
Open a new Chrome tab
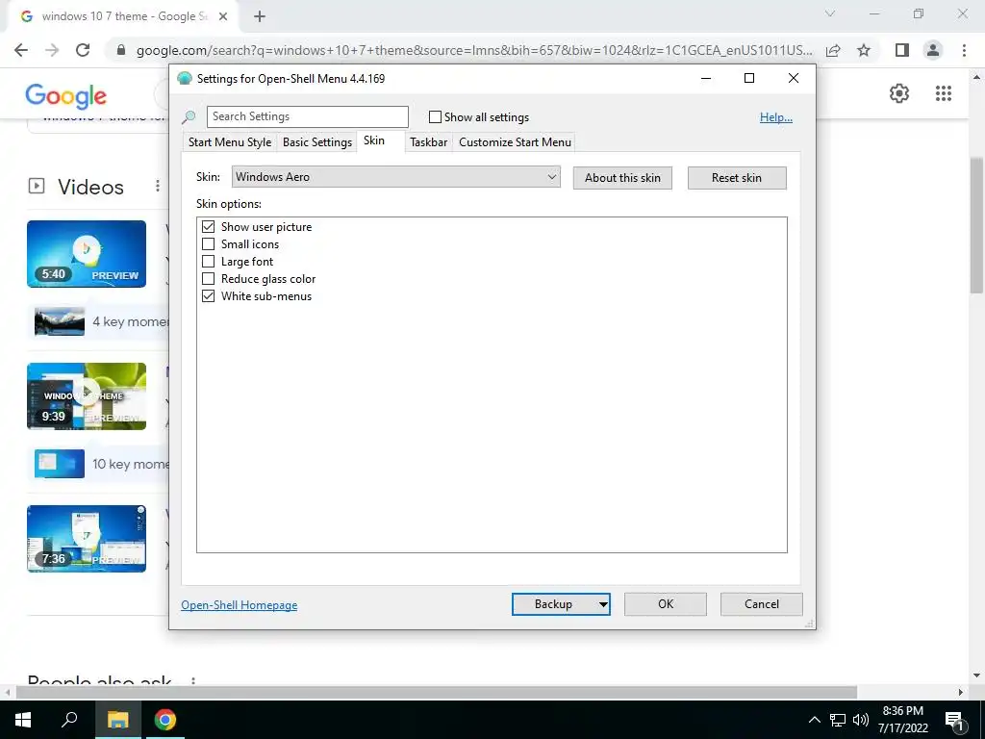(260, 16)
